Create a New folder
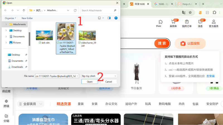The width and height of the screenshot is (223, 125). [27, 18]
